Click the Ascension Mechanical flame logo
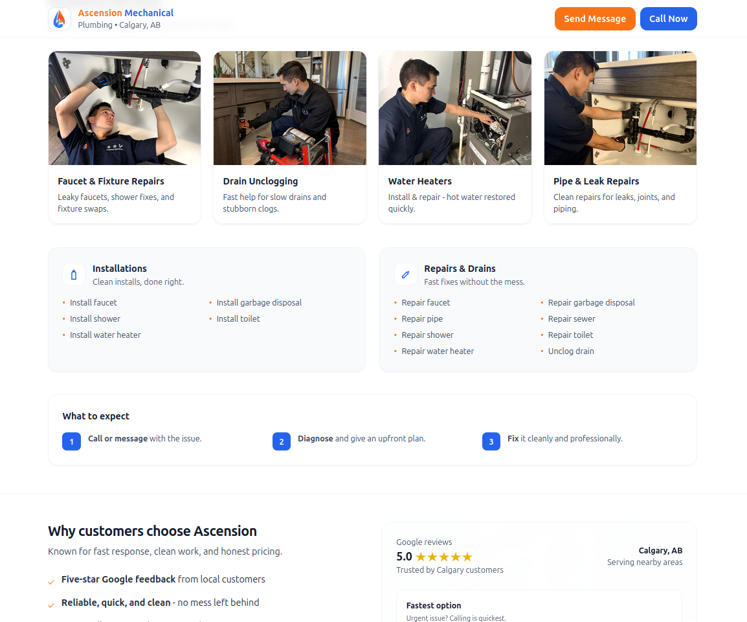747x622 pixels. coord(60,19)
